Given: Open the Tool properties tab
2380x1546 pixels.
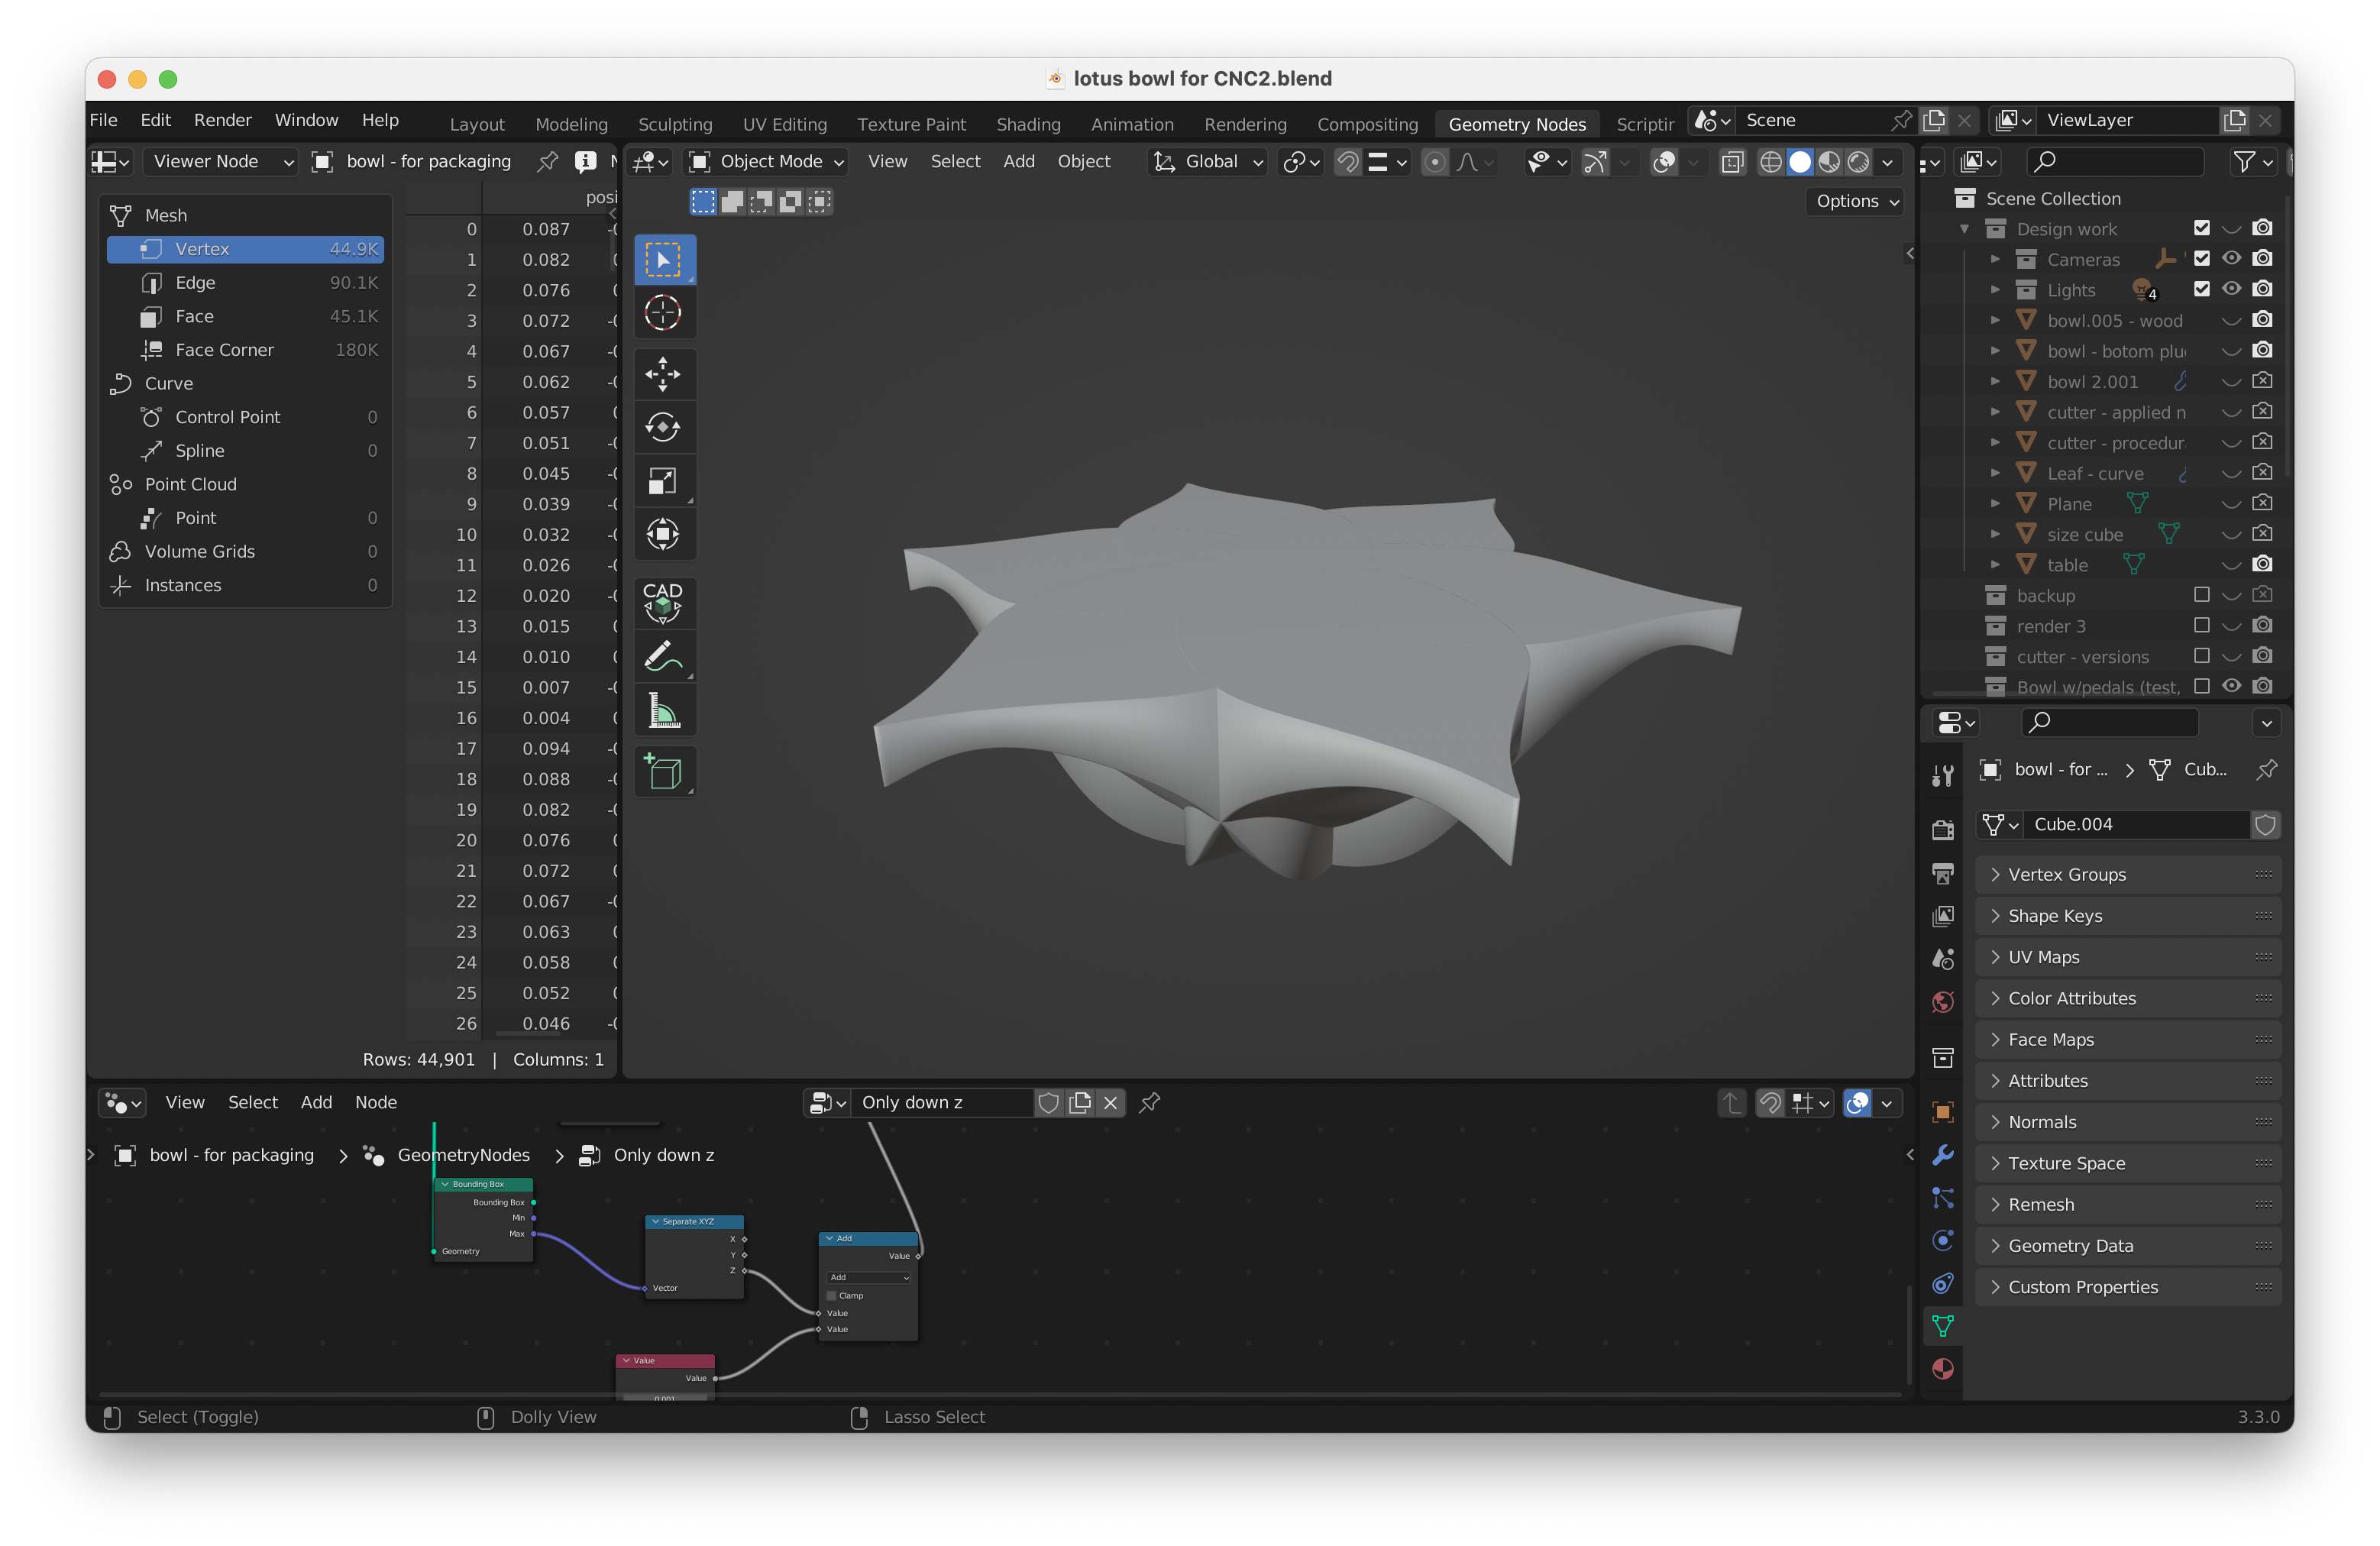Looking at the screenshot, I should coord(1942,775).
